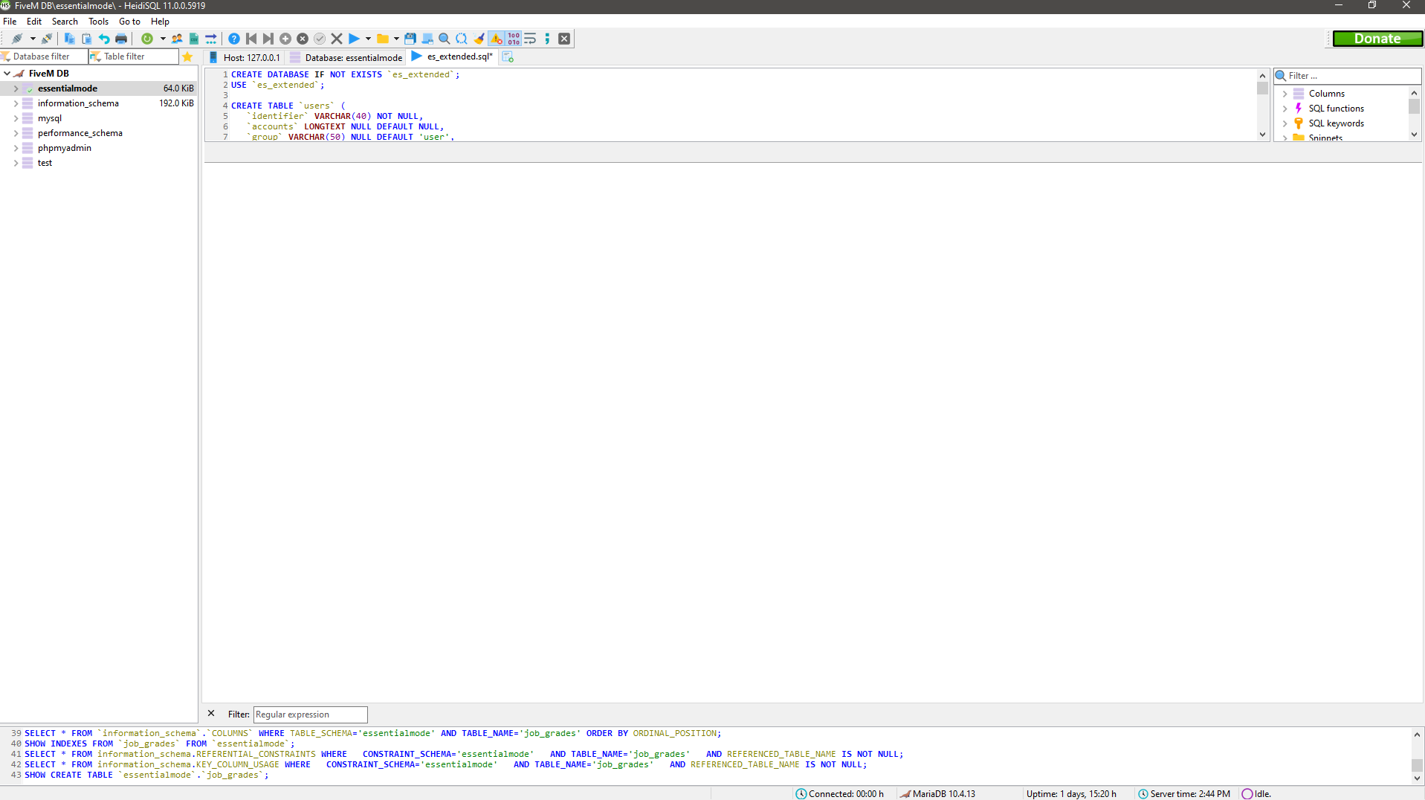Click the Print toolbar icon
Image resolution: width=1425 pixels, height=800 pixels.
coord(121,39)
